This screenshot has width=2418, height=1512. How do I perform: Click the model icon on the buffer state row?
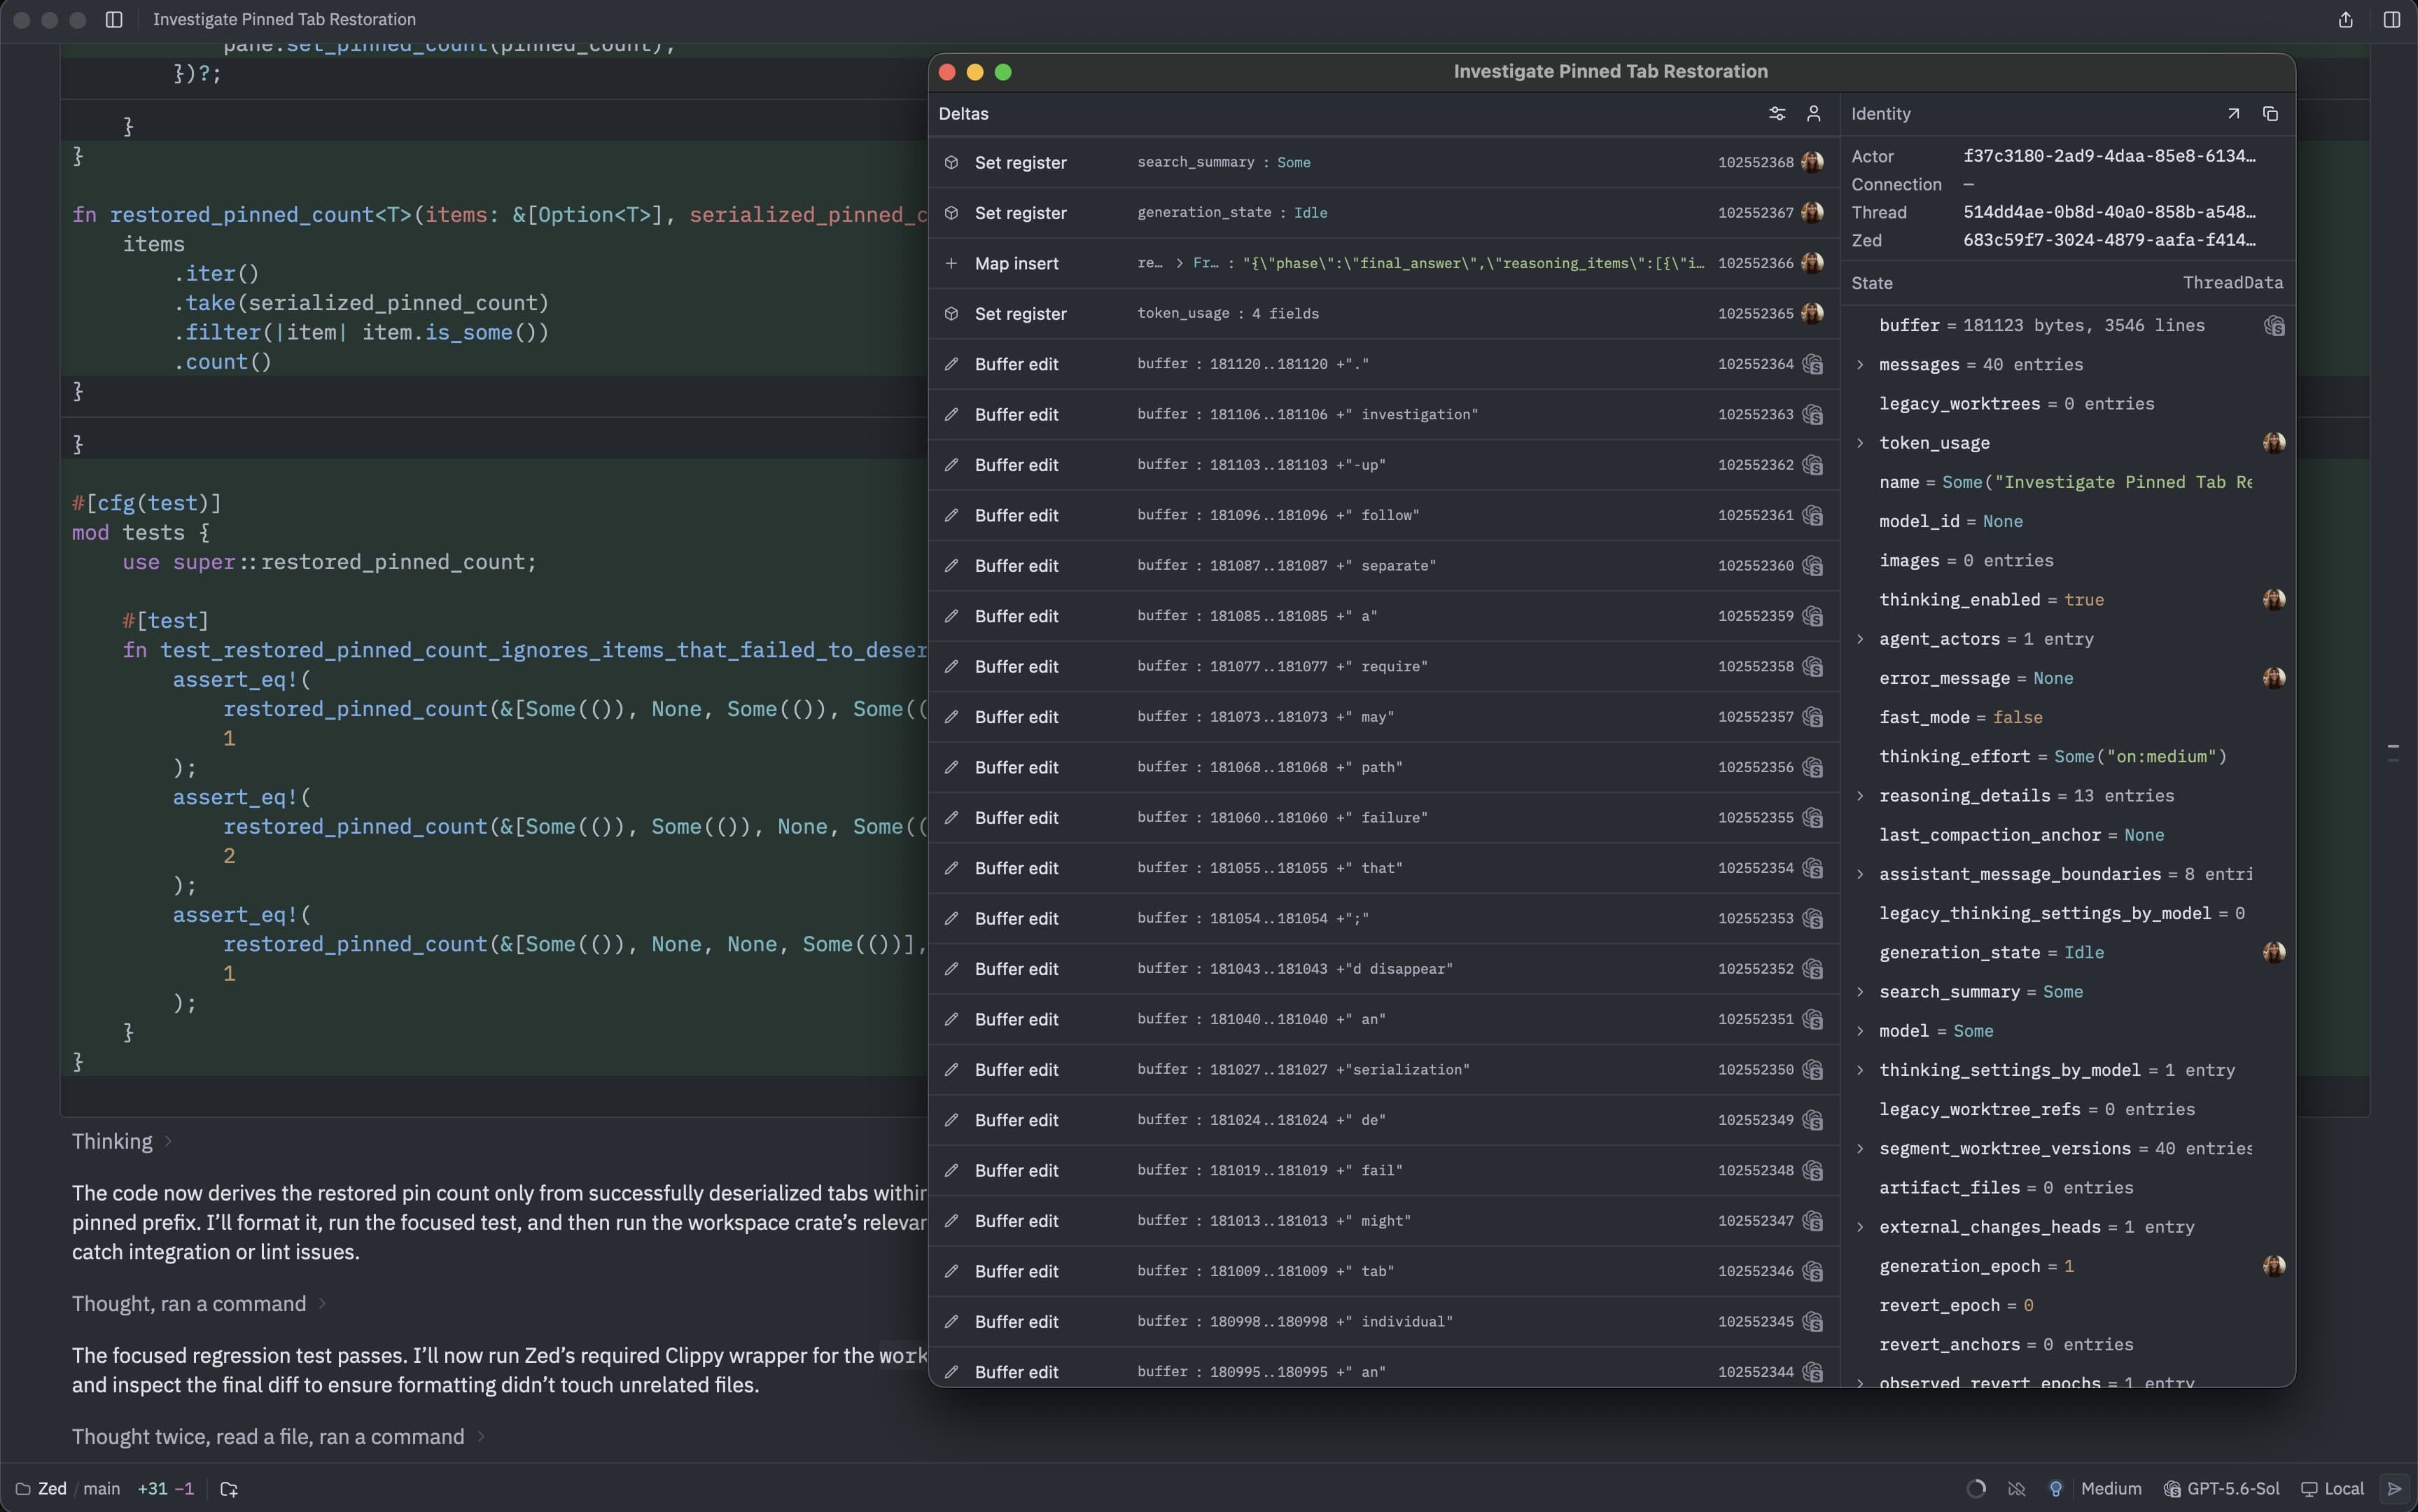2274,326
